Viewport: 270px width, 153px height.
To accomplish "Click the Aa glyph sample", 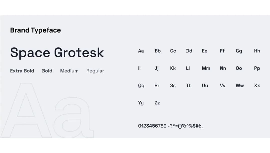I will [x=141, y=51].
